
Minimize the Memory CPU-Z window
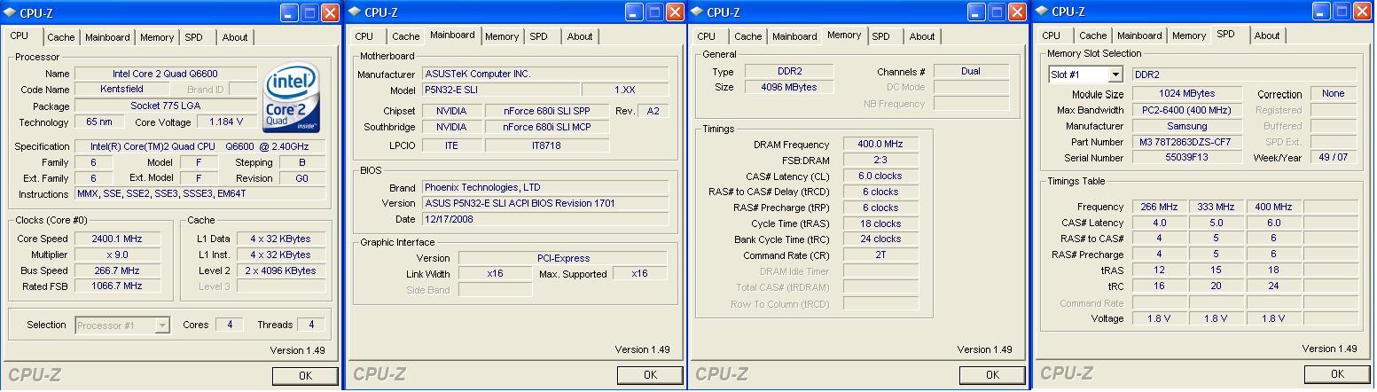point(976,12)
